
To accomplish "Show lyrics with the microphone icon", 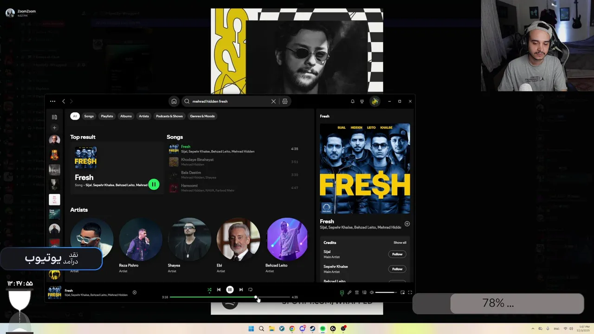I will 349,292.
